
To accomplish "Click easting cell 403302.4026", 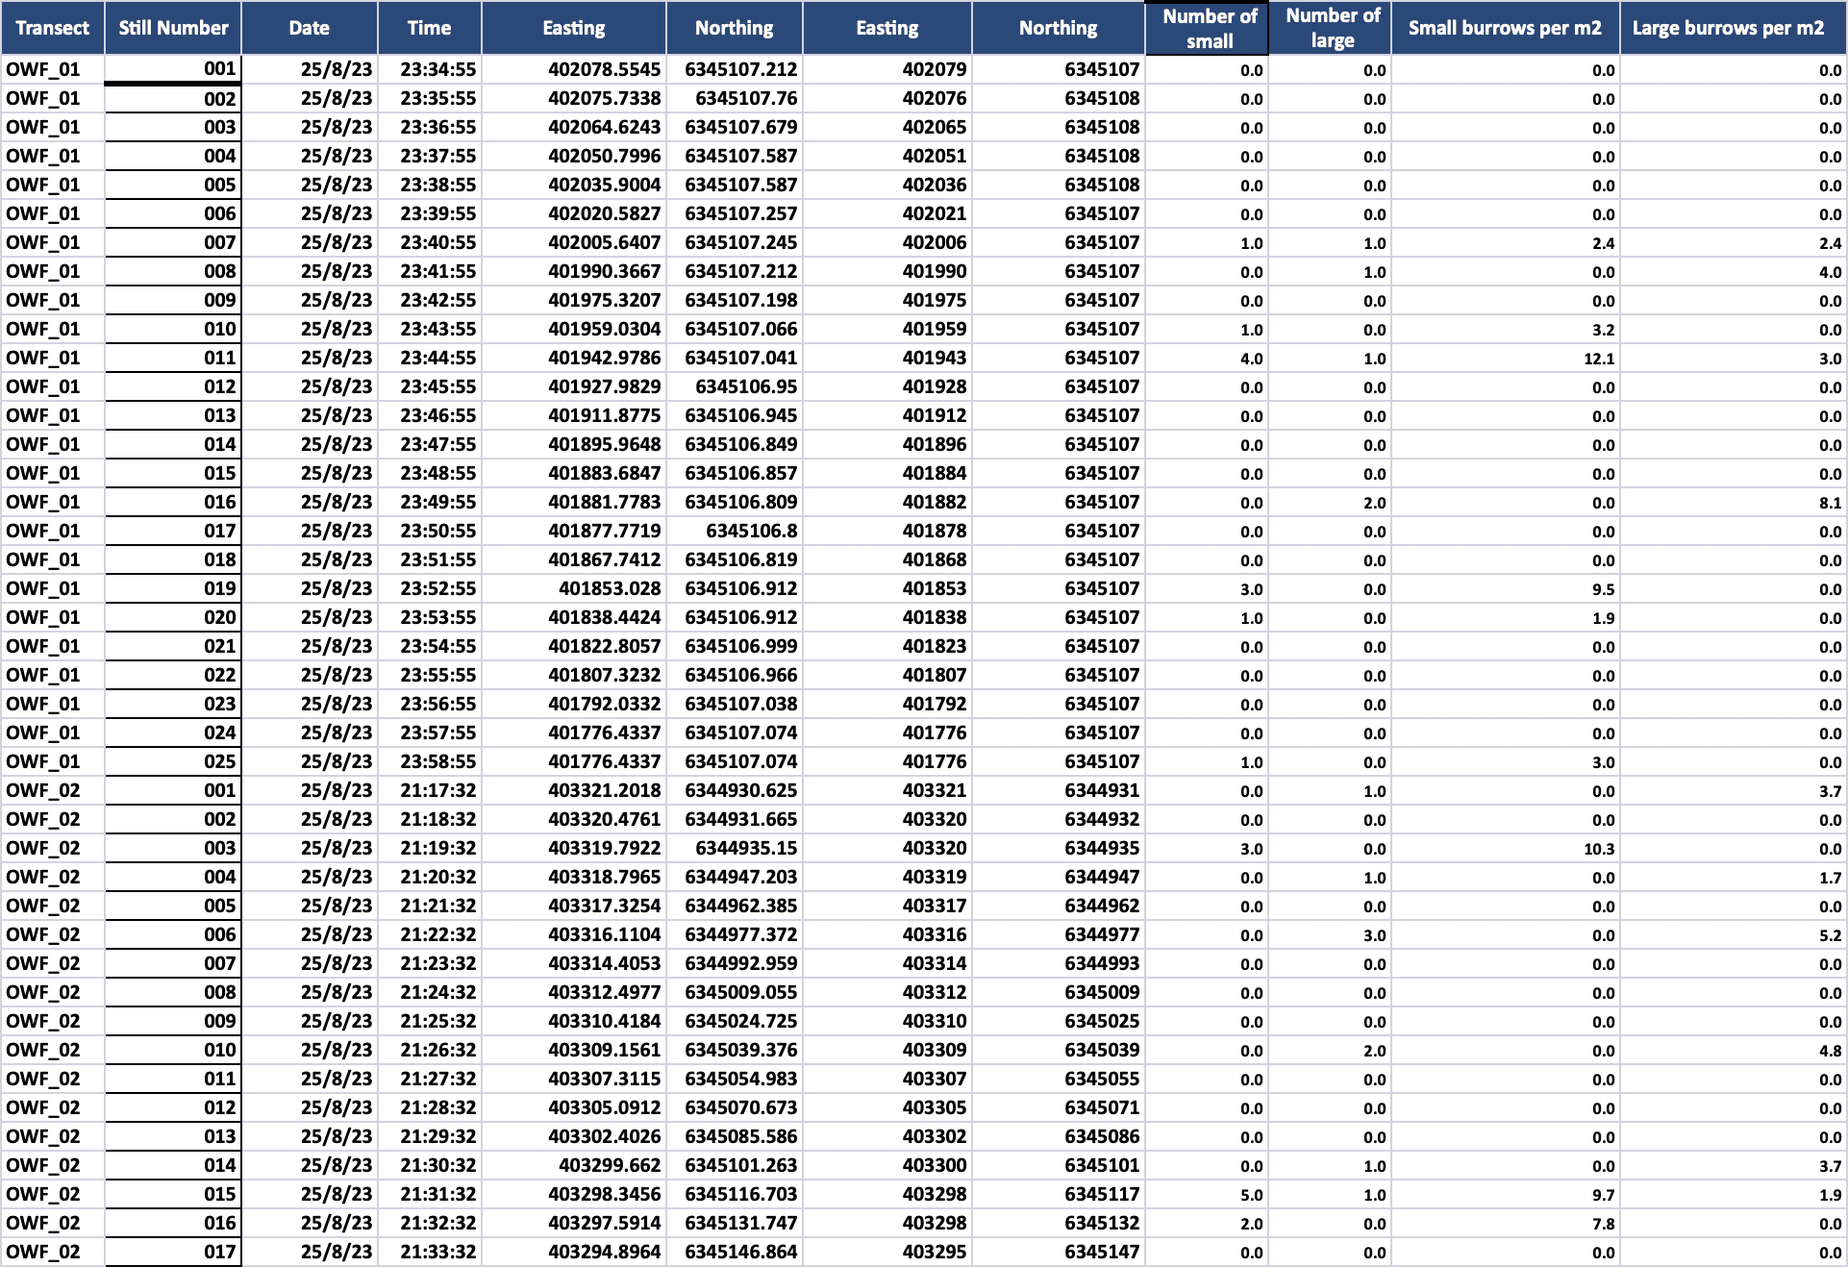I will click(x=573, y=1136).
